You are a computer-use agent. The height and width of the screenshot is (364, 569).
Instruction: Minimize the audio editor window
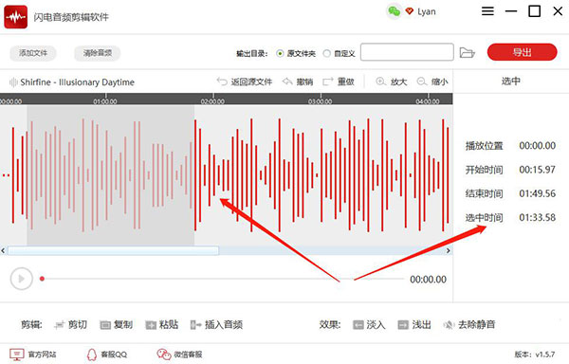pyautogui.click(x=511, y=11)
